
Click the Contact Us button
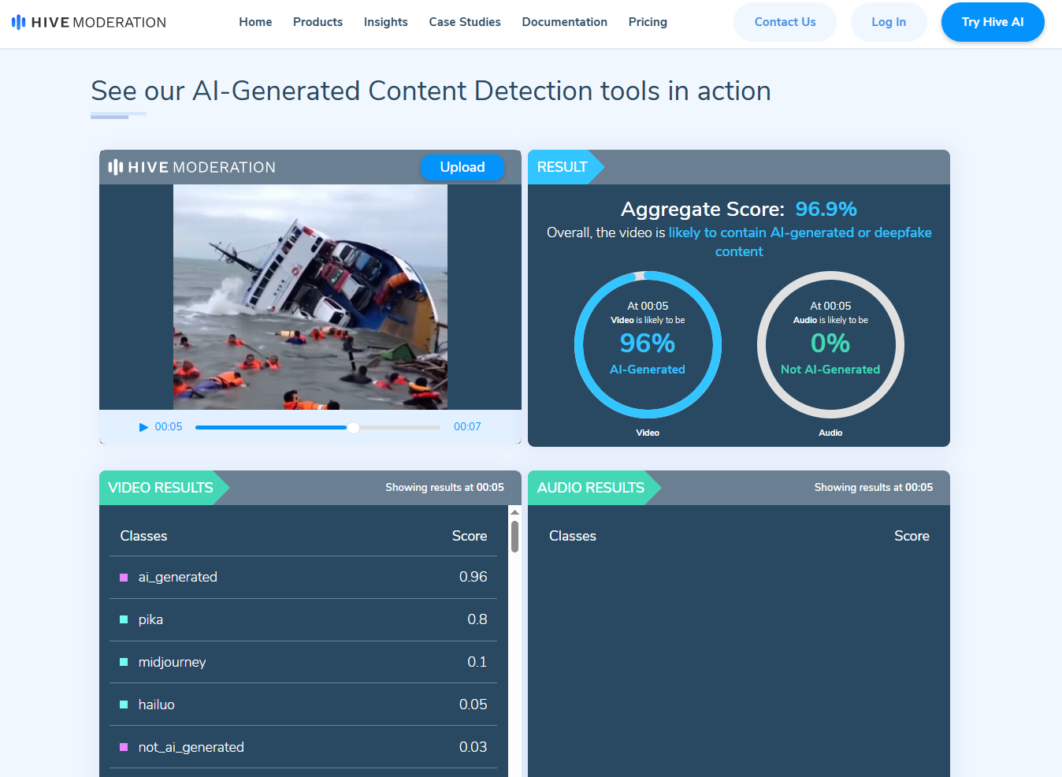(785, 22)
